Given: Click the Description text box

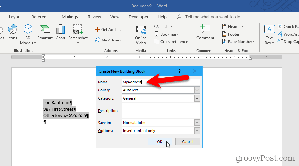Looking at the screenshot, I should click(161, 111).
